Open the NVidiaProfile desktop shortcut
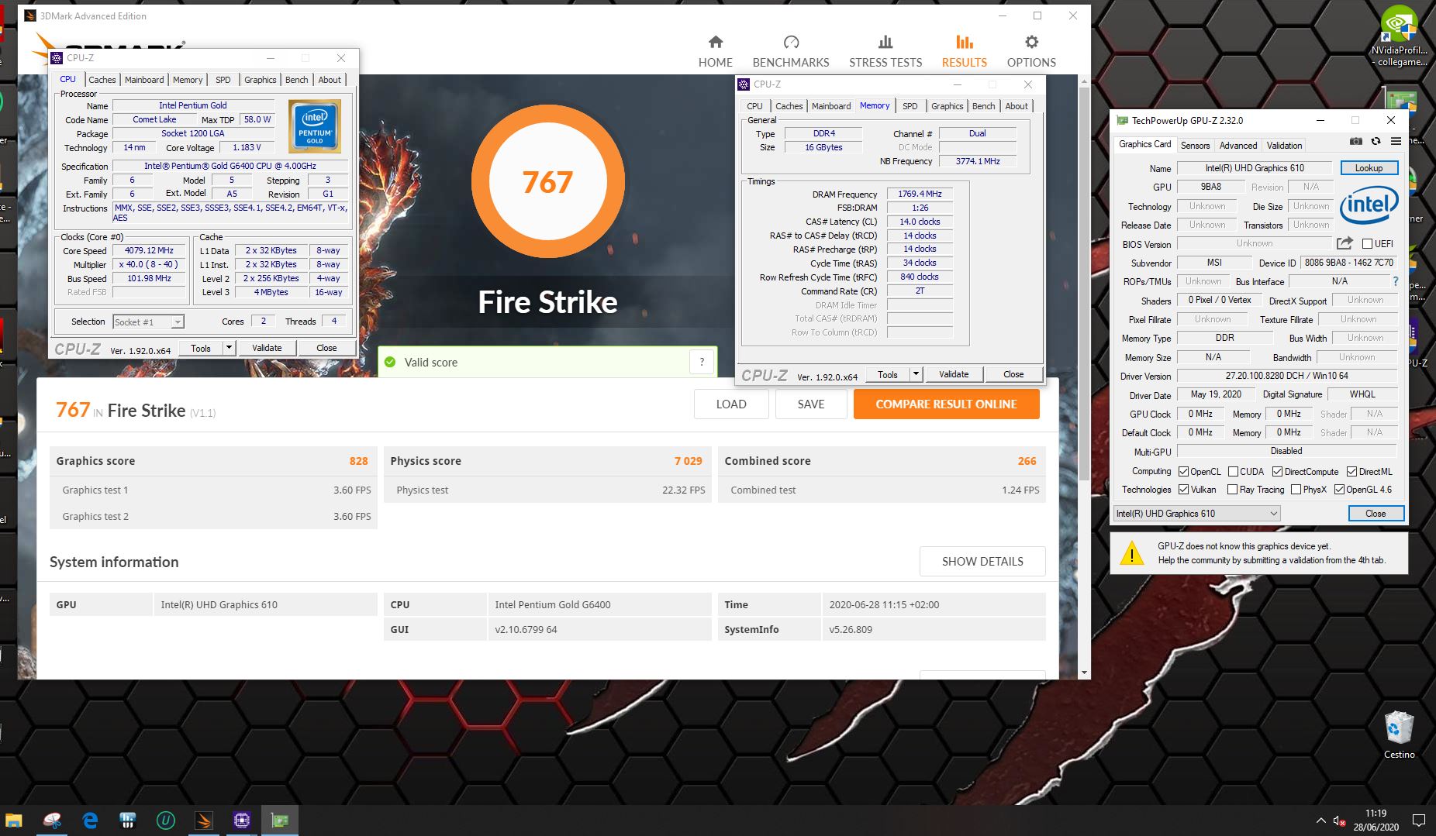Image resolution: width=1436 pixels, height=836 pixels. [1399, 36]
